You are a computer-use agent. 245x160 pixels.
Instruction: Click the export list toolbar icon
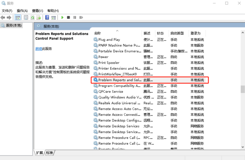click(39, 17)
